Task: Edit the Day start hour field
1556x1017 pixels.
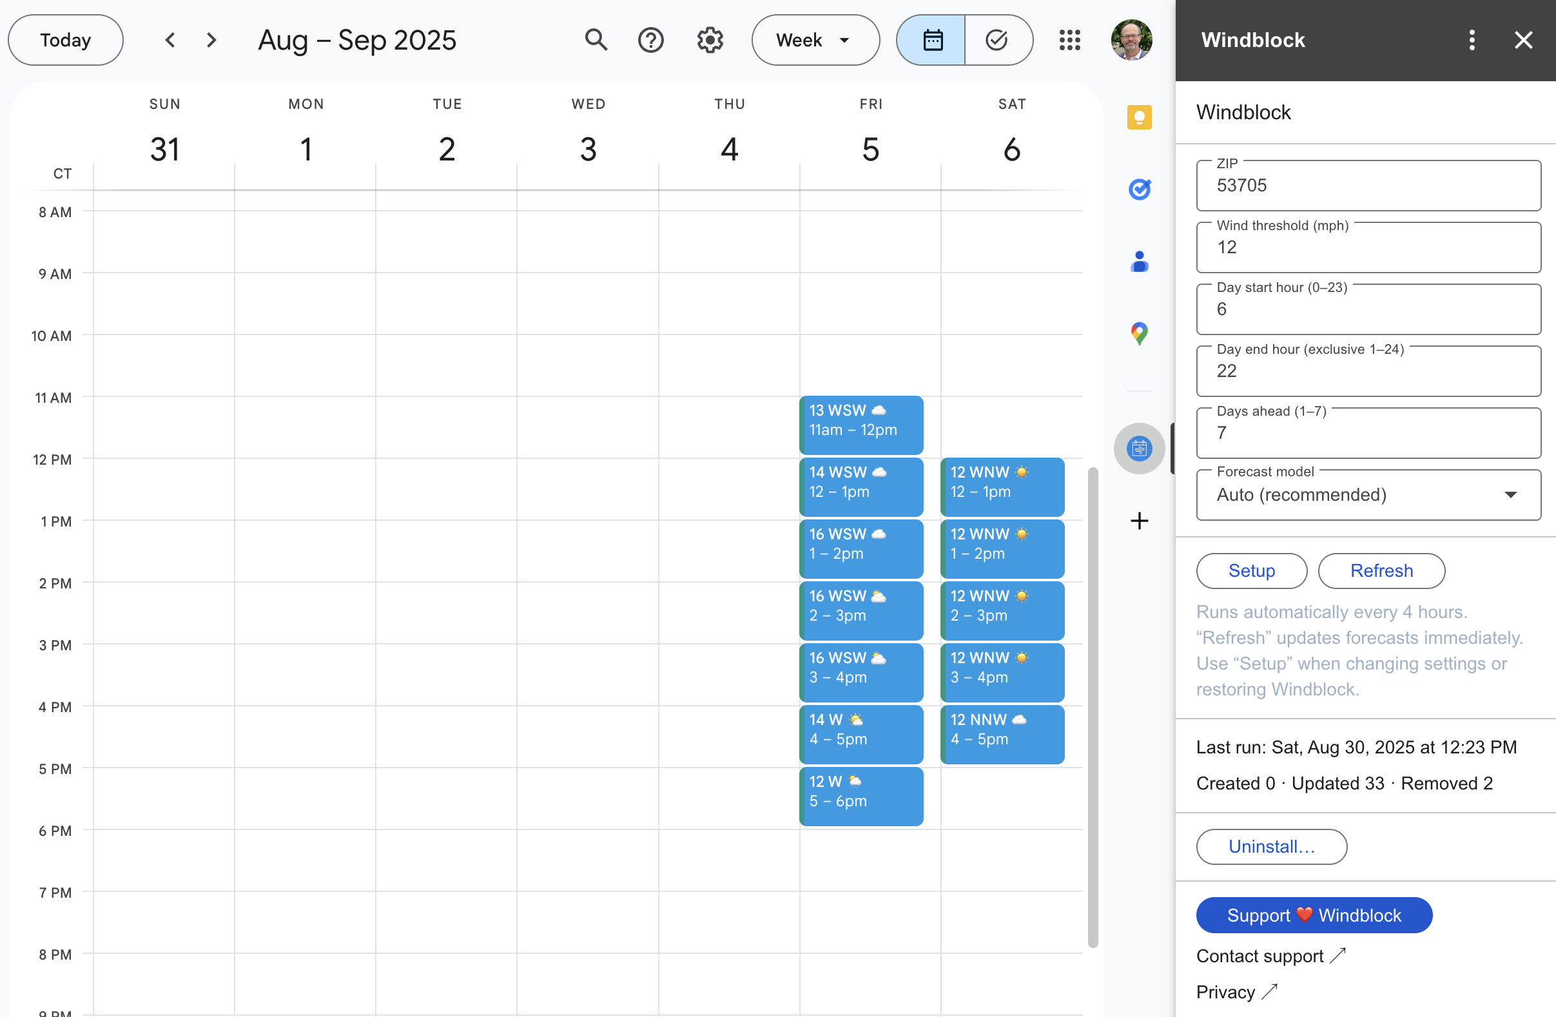Action: (x=1368, y=309)
